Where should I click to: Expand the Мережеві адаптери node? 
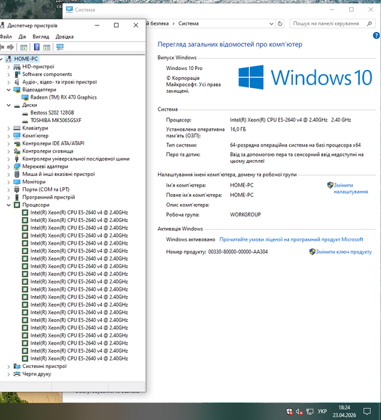(9, 167)
